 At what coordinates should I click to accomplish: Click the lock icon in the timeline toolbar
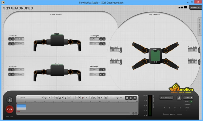coord(106,98)
